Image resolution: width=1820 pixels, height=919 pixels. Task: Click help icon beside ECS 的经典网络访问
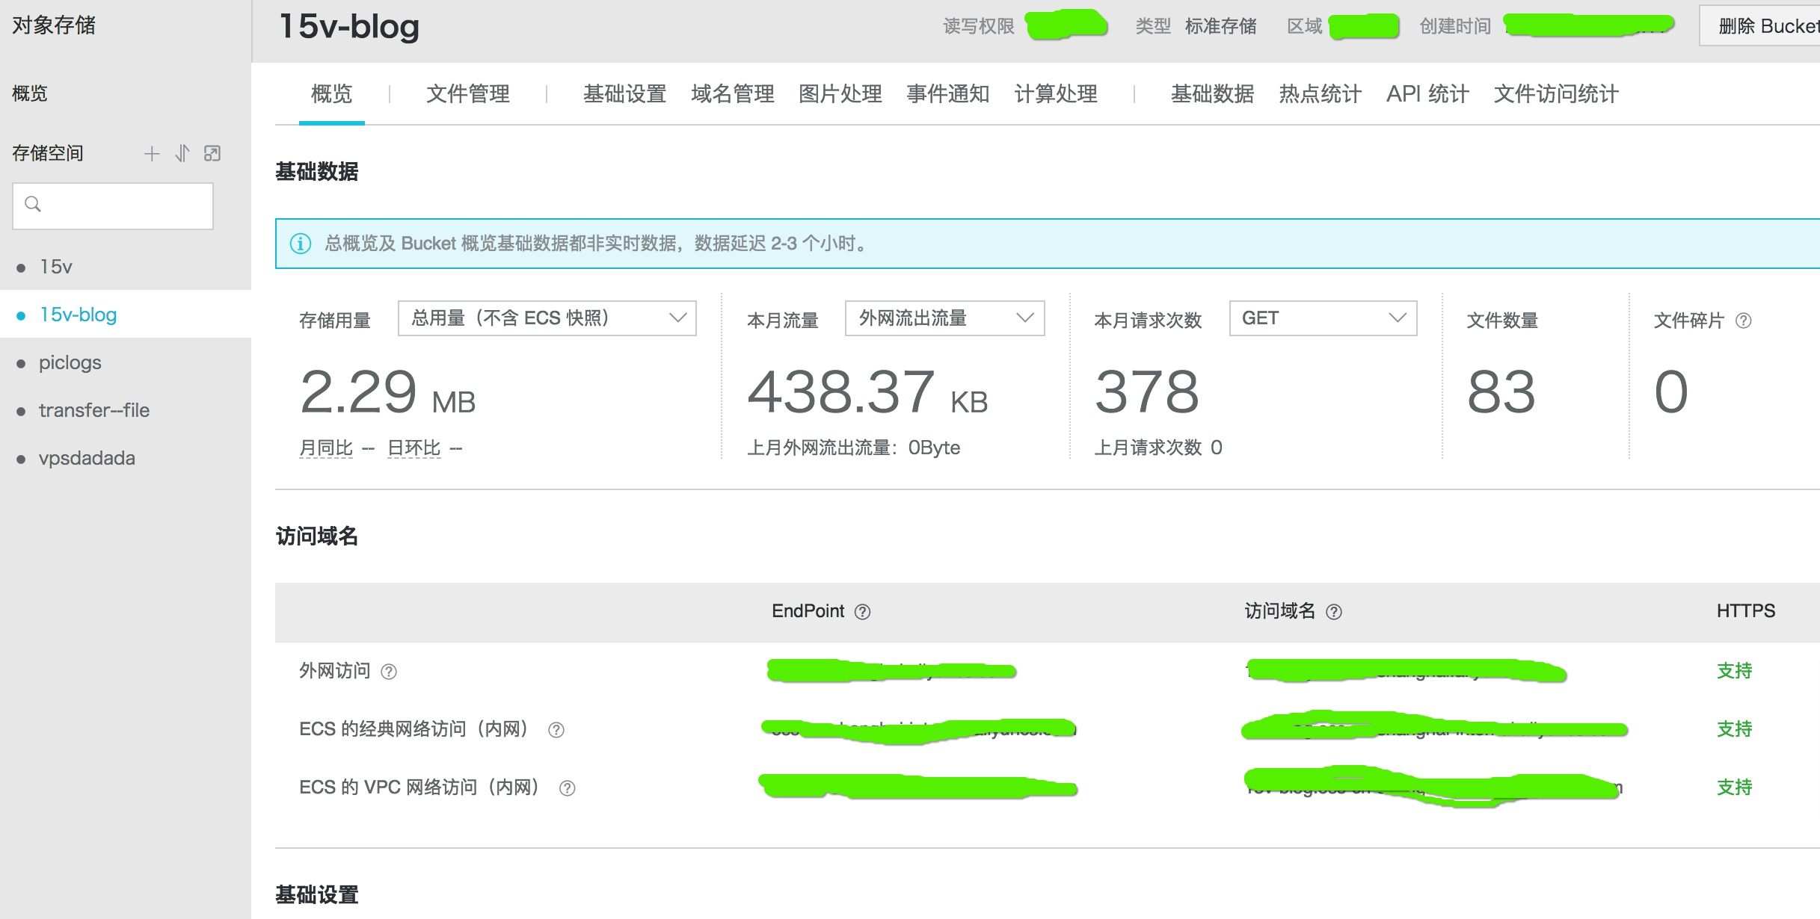pos(556,730)
